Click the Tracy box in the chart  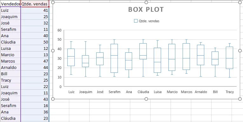click(230, 58)
